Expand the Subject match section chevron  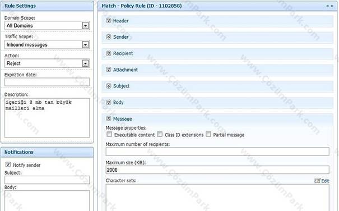click(109, 86)
